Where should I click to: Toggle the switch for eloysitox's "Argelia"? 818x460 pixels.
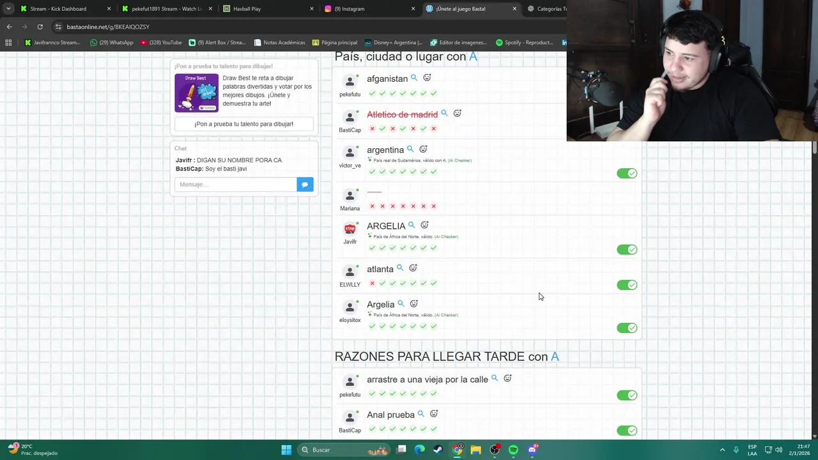[x=627, y=328]
